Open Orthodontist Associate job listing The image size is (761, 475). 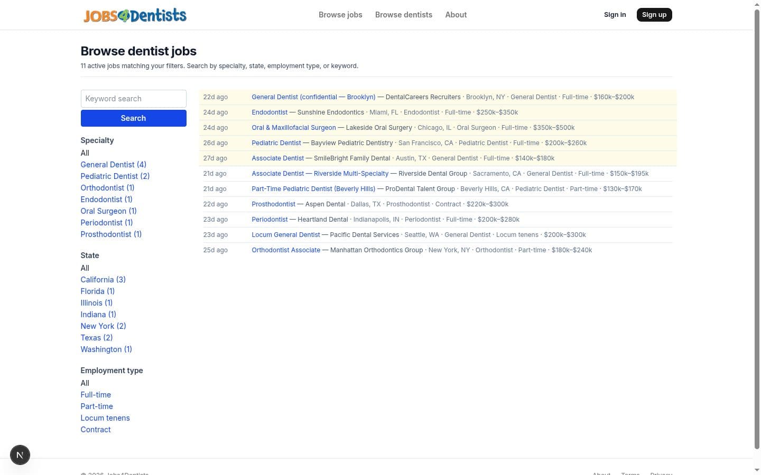tap(286, 250)
